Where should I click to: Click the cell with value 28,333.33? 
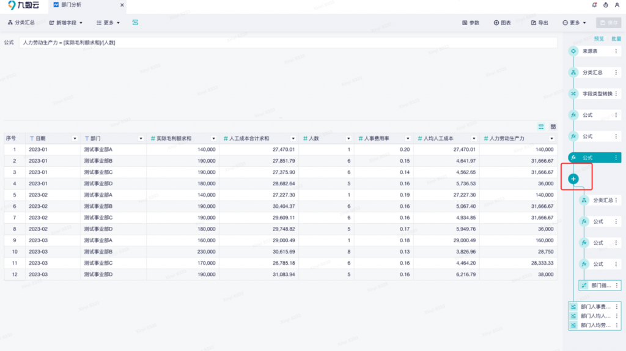[518, 263]
